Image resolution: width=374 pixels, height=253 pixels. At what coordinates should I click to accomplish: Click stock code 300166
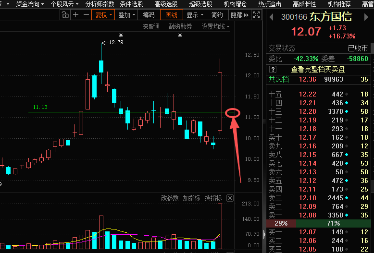(x=294, y=17)
